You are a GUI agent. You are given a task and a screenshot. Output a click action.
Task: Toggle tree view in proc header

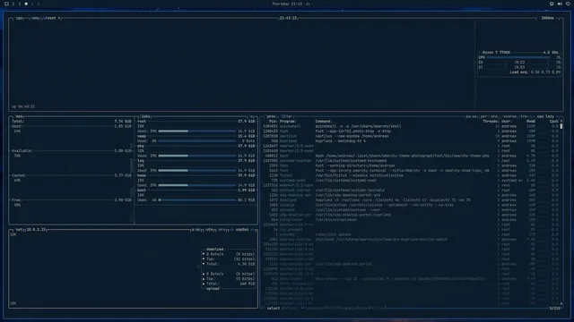pyautogui.click(x=525, y=116)
